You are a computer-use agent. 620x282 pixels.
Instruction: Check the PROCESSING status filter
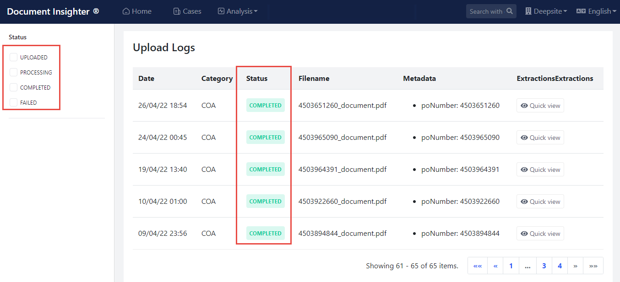click(14, 72)
